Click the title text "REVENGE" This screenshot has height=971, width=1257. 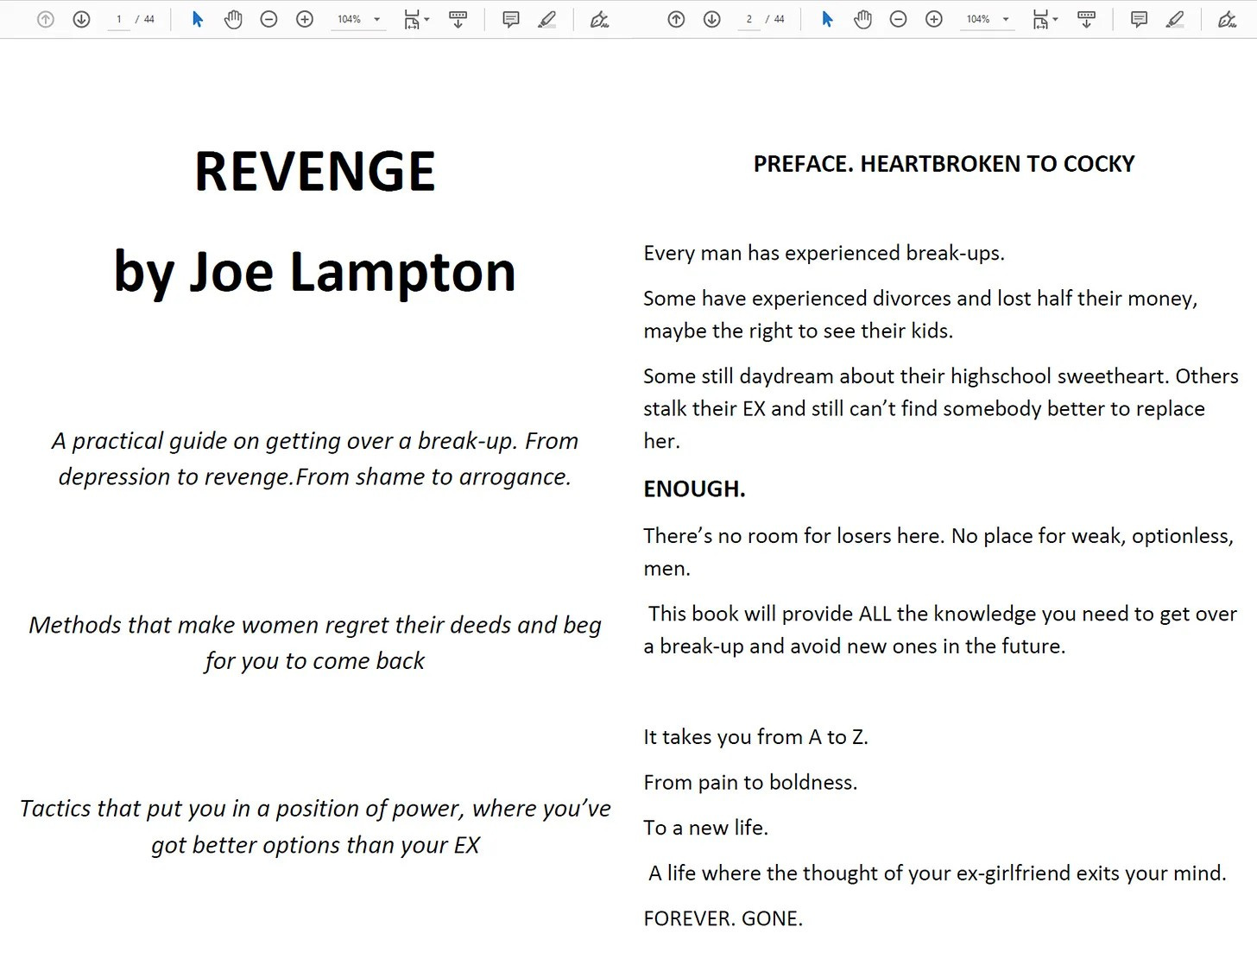click(315, 171)
